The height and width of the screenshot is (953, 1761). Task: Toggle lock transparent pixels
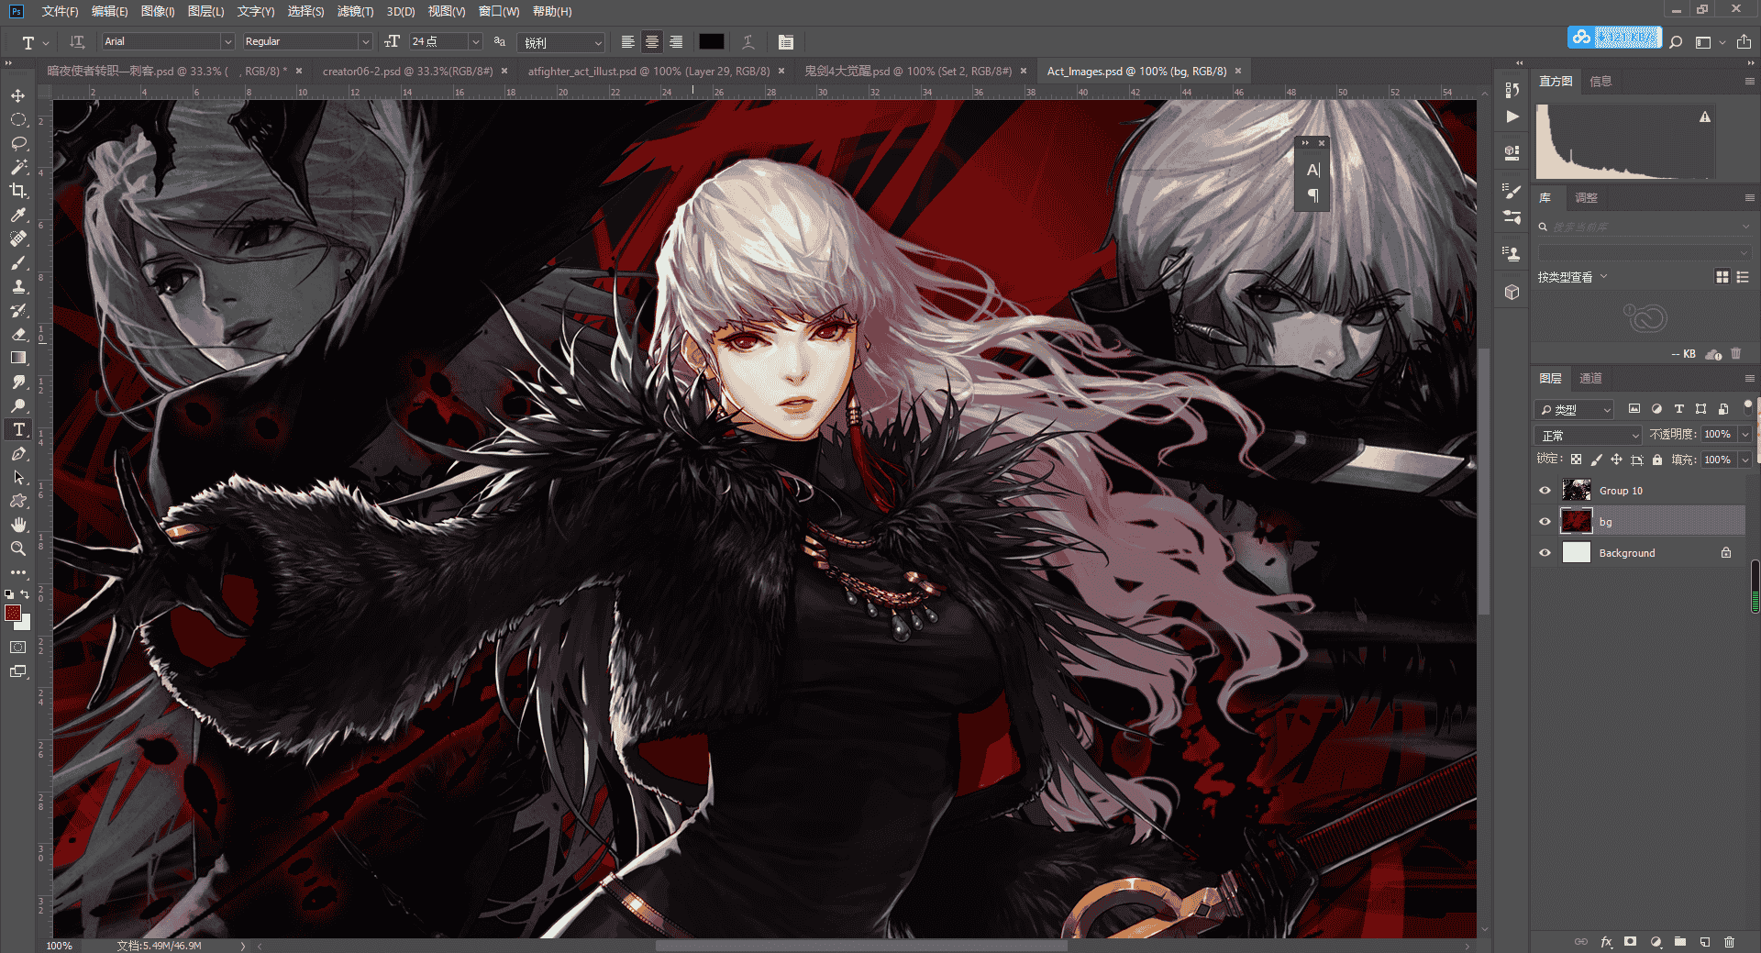(1576, 460)
